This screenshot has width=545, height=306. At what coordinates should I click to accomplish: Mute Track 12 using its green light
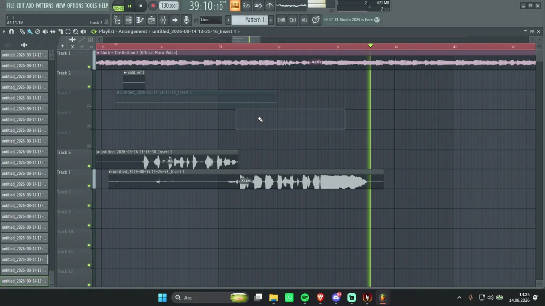pyautogui.click(x=89, y=285)
